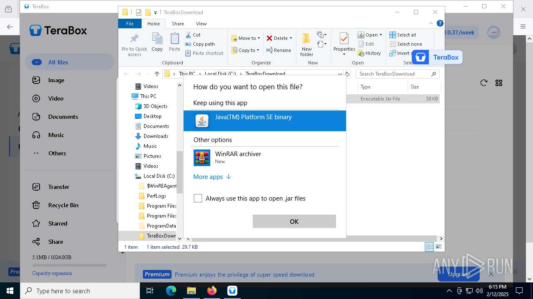Switch to the Share ribbon tab

178,24
